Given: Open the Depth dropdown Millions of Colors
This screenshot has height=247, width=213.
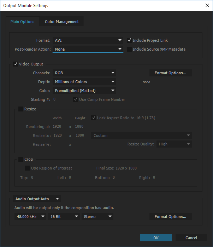Looking at the screenshot, I should [x=84, y=82].
